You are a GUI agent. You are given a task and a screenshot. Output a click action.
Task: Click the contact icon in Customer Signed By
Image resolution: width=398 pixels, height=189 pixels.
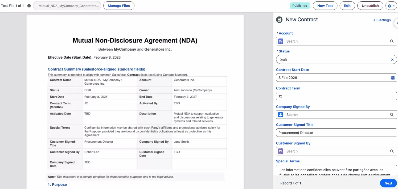tap(281, 151)
